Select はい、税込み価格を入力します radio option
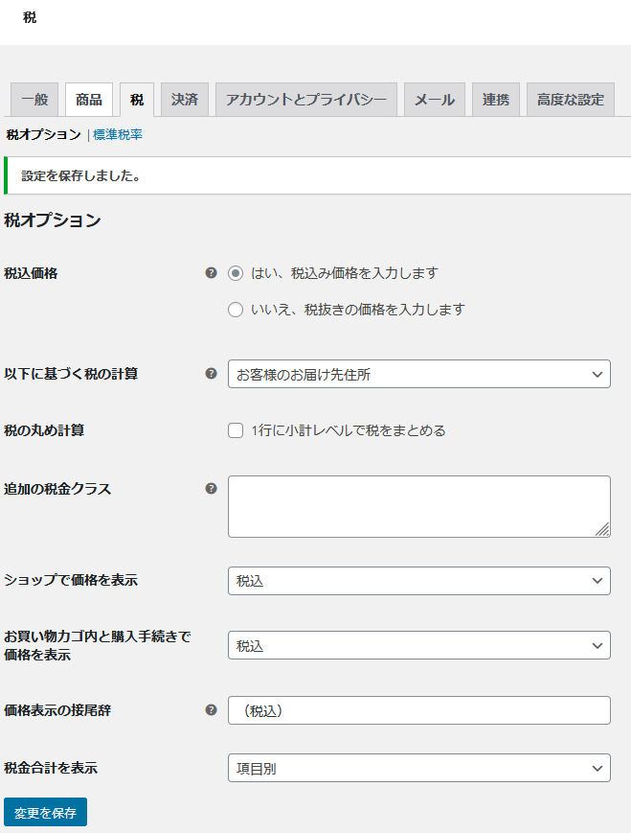631x833 pixels. point(236,273)
